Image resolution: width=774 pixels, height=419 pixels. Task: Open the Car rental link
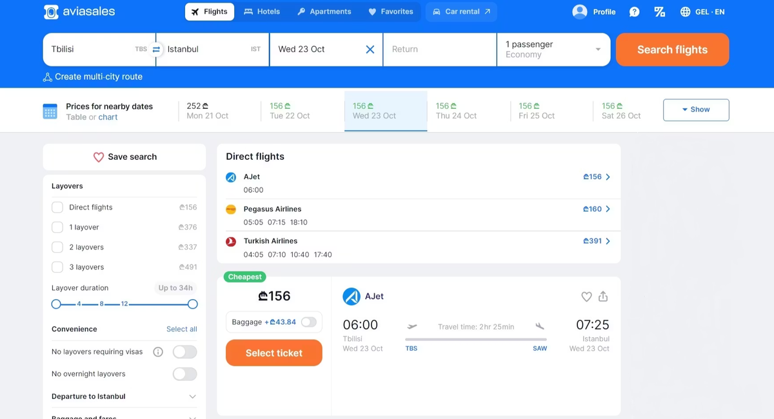tap(461, 12)
